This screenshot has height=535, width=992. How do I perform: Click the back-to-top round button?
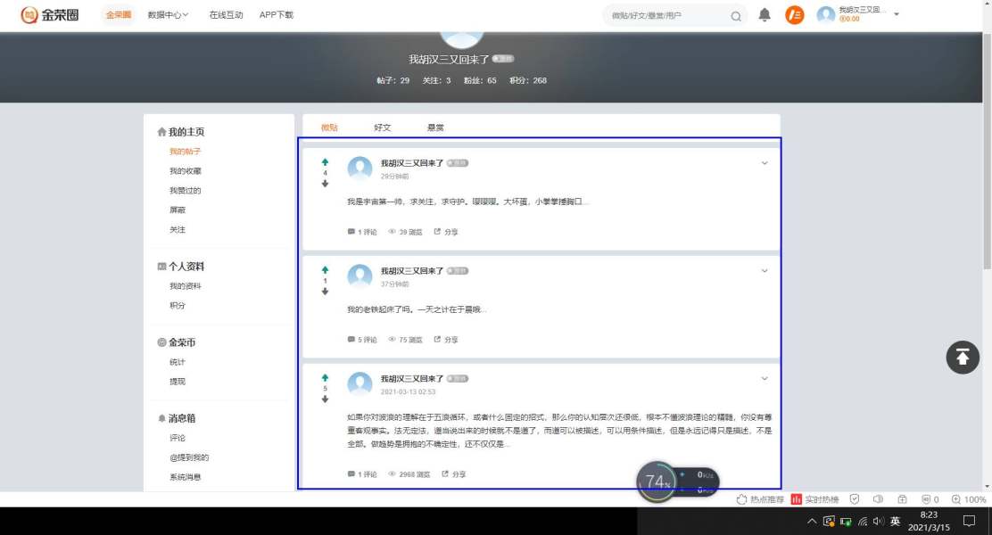(x=963, y=358)
